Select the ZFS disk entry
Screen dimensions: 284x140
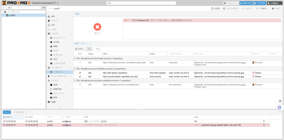(51, 97)
